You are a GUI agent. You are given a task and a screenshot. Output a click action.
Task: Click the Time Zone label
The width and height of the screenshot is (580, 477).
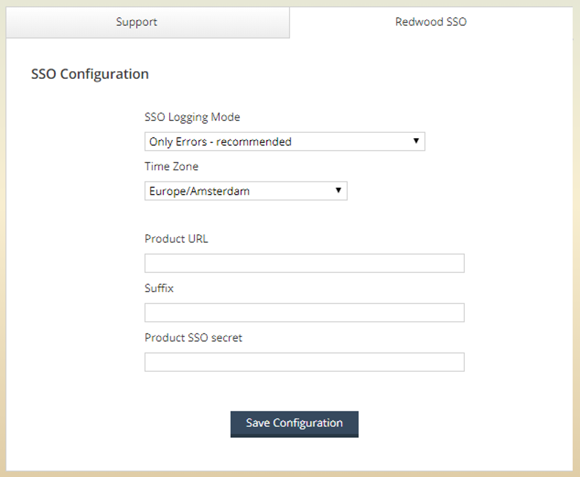[171, 166]
